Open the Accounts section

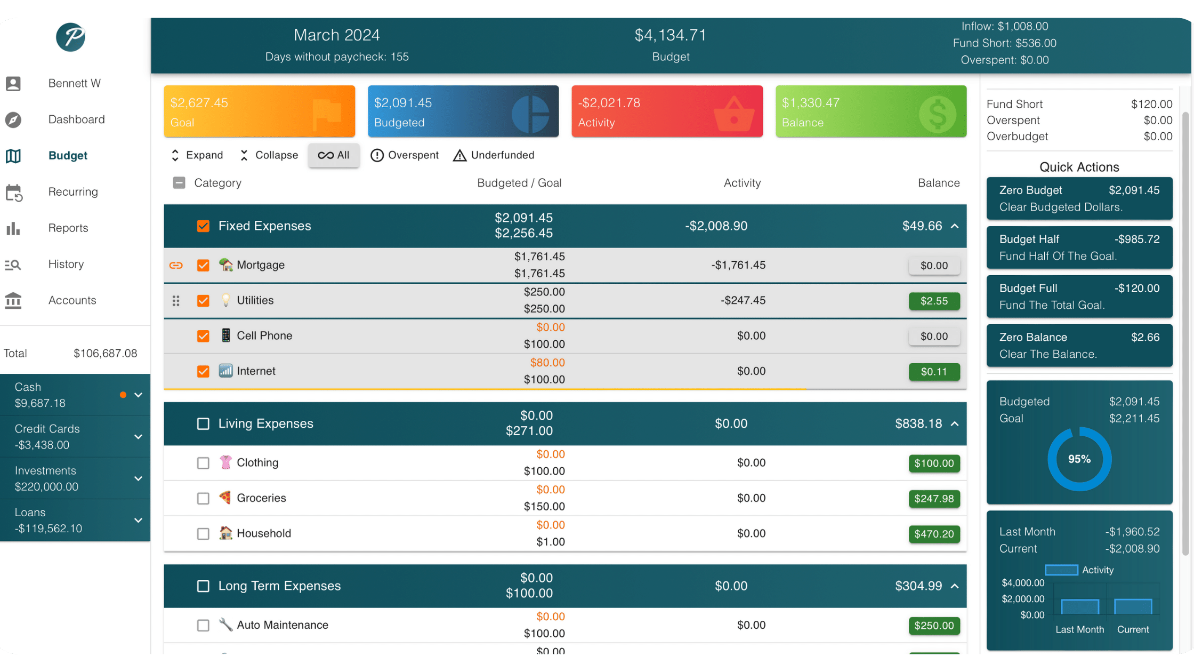[x=72, y=300]
